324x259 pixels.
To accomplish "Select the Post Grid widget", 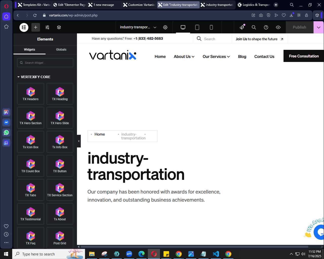I will tap(60, 238).
